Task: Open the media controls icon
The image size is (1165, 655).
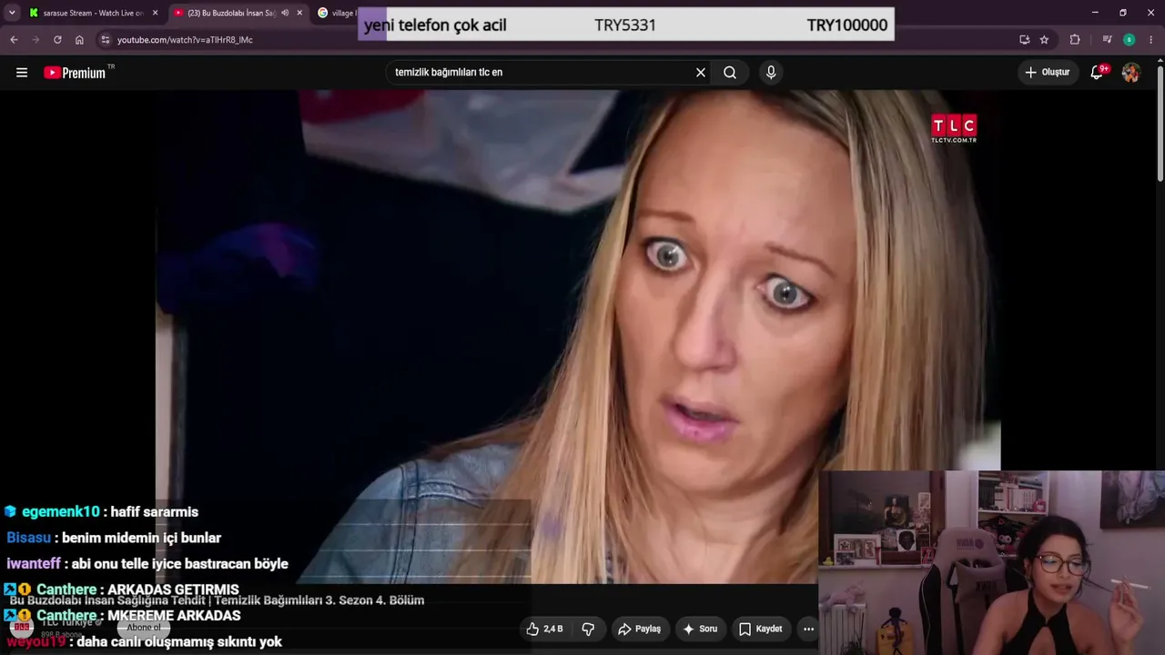Action: [1107, 40]
